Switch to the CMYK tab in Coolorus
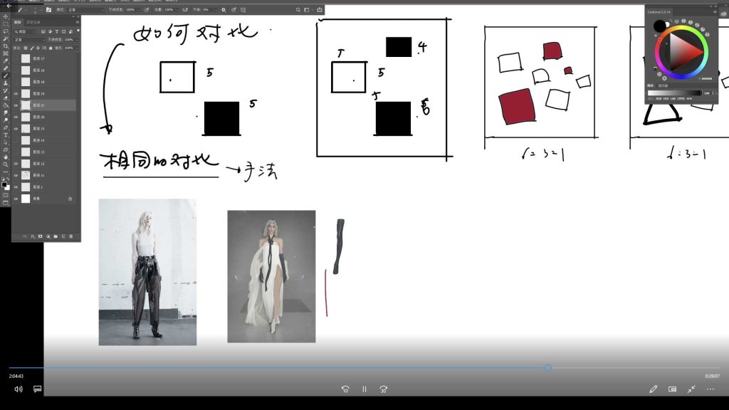The image size is (729, 410). (x=681, y=98)
